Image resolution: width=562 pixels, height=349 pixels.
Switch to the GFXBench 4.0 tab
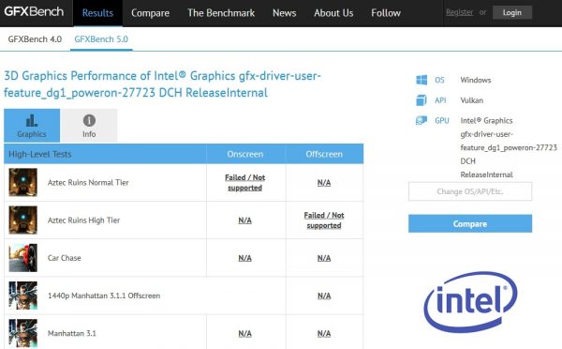click(x=35, y=39)
